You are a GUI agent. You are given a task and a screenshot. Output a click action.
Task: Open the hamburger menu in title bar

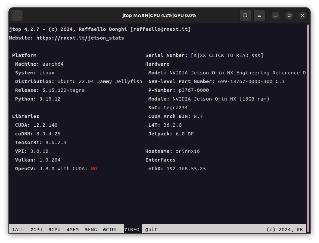[259, 15]
